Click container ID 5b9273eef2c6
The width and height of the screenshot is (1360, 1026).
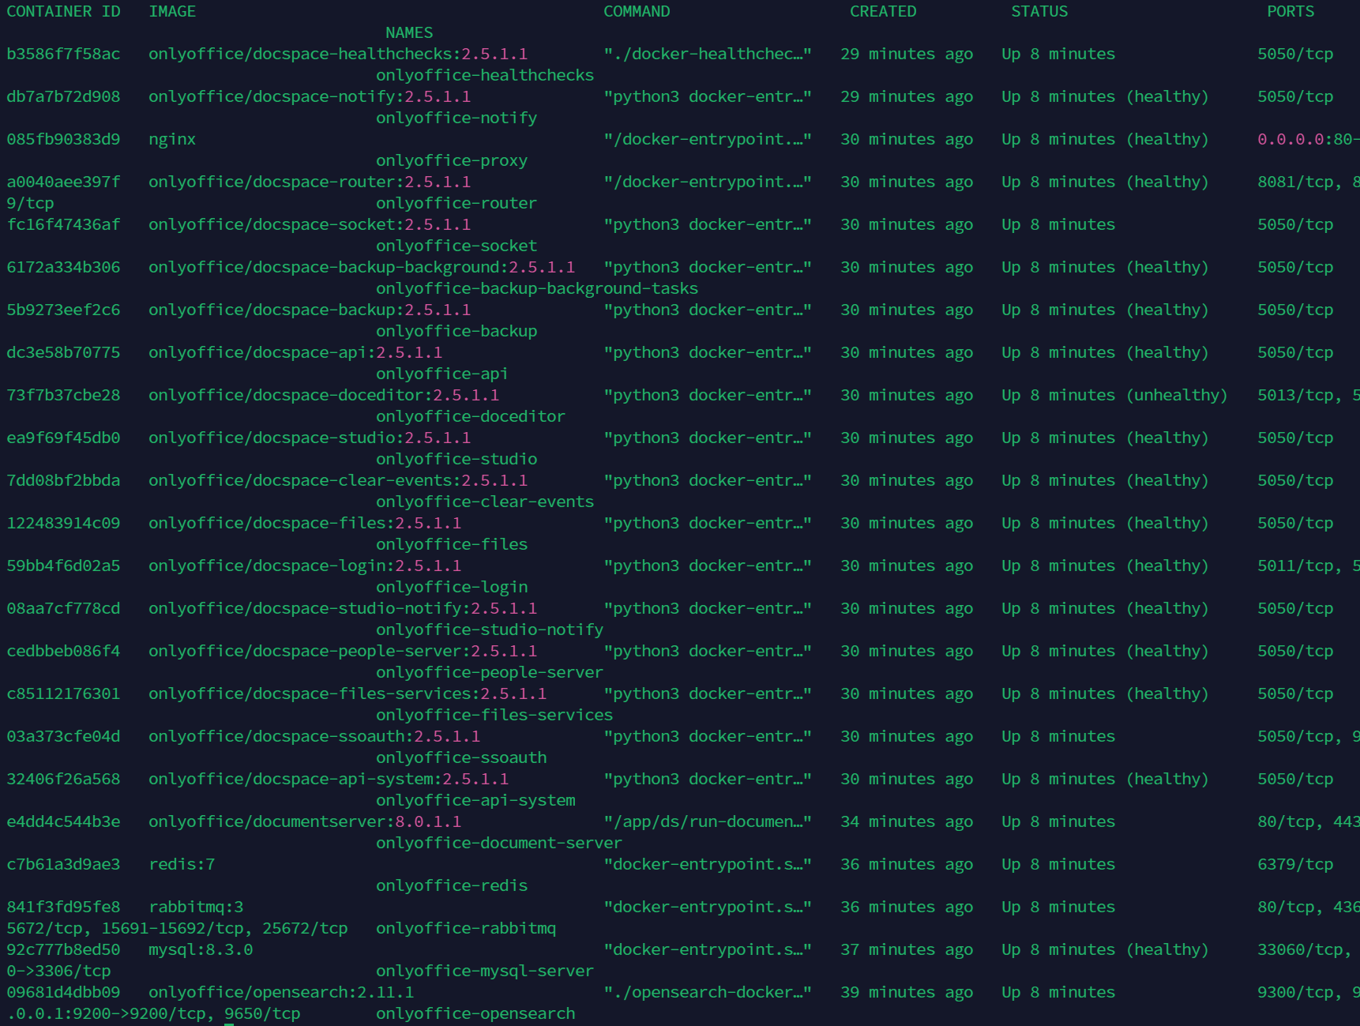click(63, 310)
